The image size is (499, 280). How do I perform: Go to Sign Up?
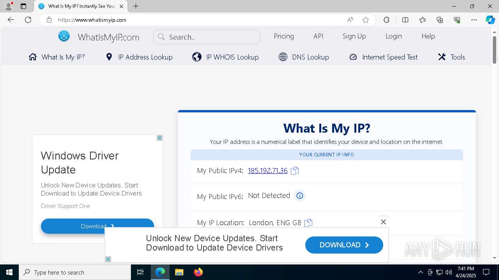(354, 36)
